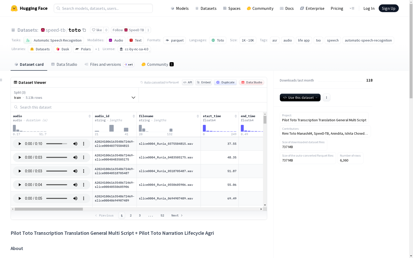This screenshot has width=413, height=258.
Task: Play the 0:10 audio clip
Action: point(20,144)
